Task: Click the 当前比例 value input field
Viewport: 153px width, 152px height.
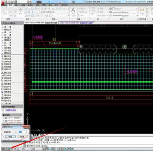Action: coord(22,132)
